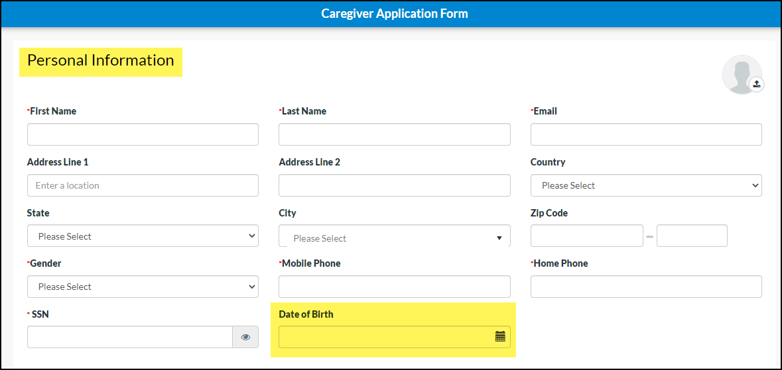
Task: Click the Home Phone input field
Action: (x=645, y=287)
